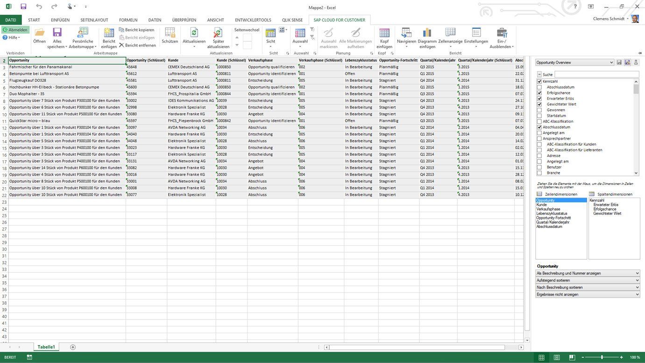Open 'Ergebnisse nicht anzeigen' dropdown

[588, 294]
